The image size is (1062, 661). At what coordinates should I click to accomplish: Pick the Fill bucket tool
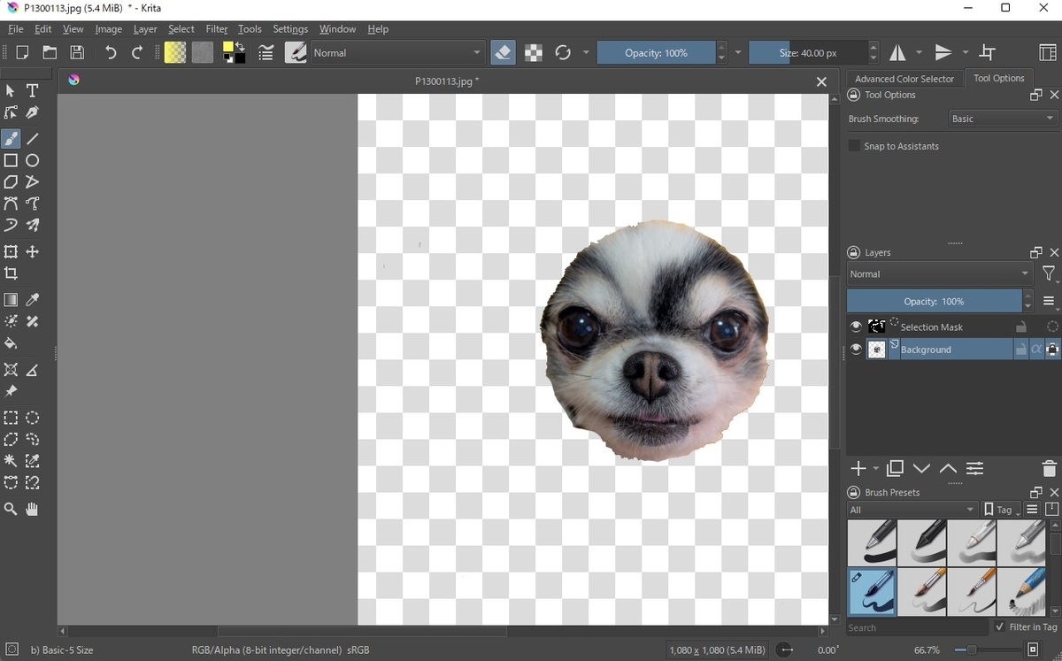(11, 343)
